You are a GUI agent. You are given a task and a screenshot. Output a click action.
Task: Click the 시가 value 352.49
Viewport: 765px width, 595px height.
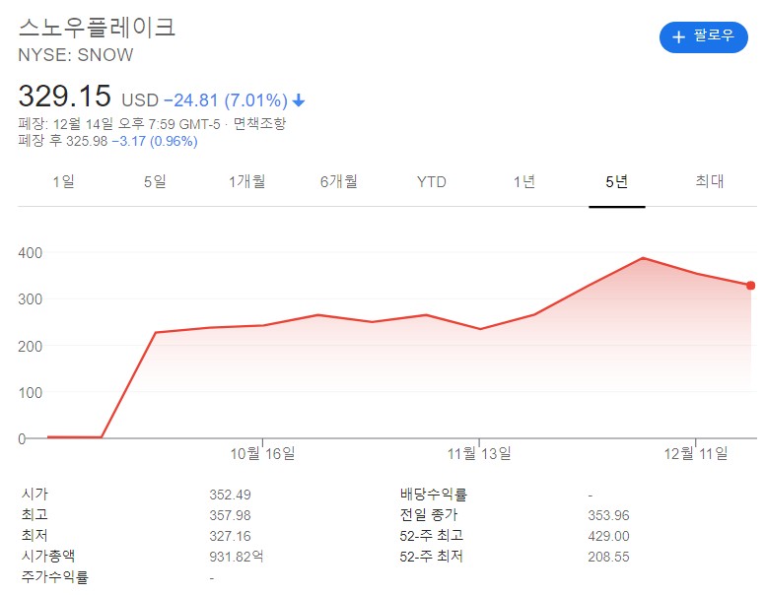pos(231,495)
